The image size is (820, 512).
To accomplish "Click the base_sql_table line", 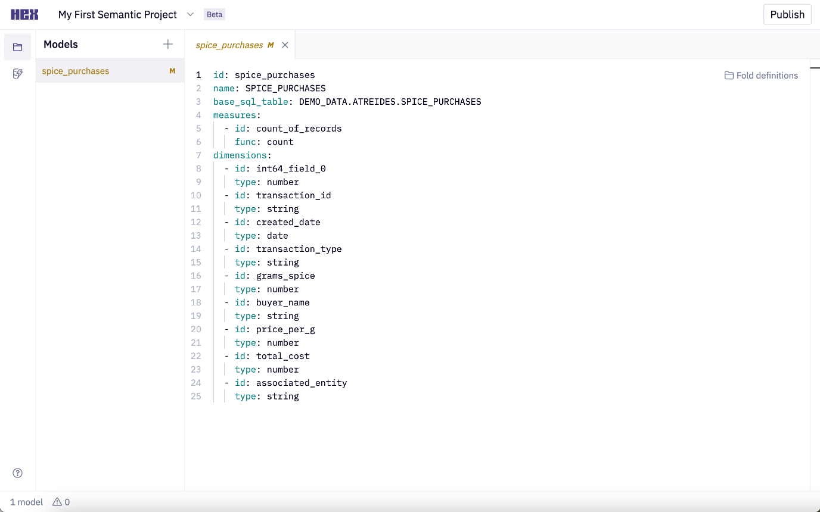I will (x=347, y=102).
